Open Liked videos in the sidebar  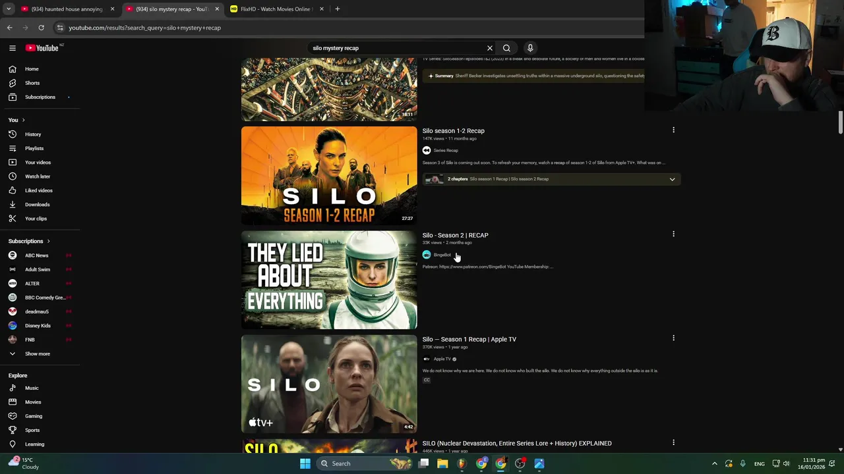40,190
